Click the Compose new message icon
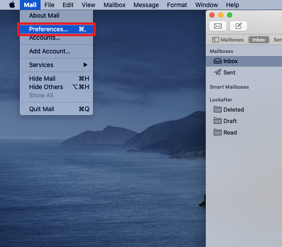This screenshot has height=247, width=282. [x=238, y=26]
